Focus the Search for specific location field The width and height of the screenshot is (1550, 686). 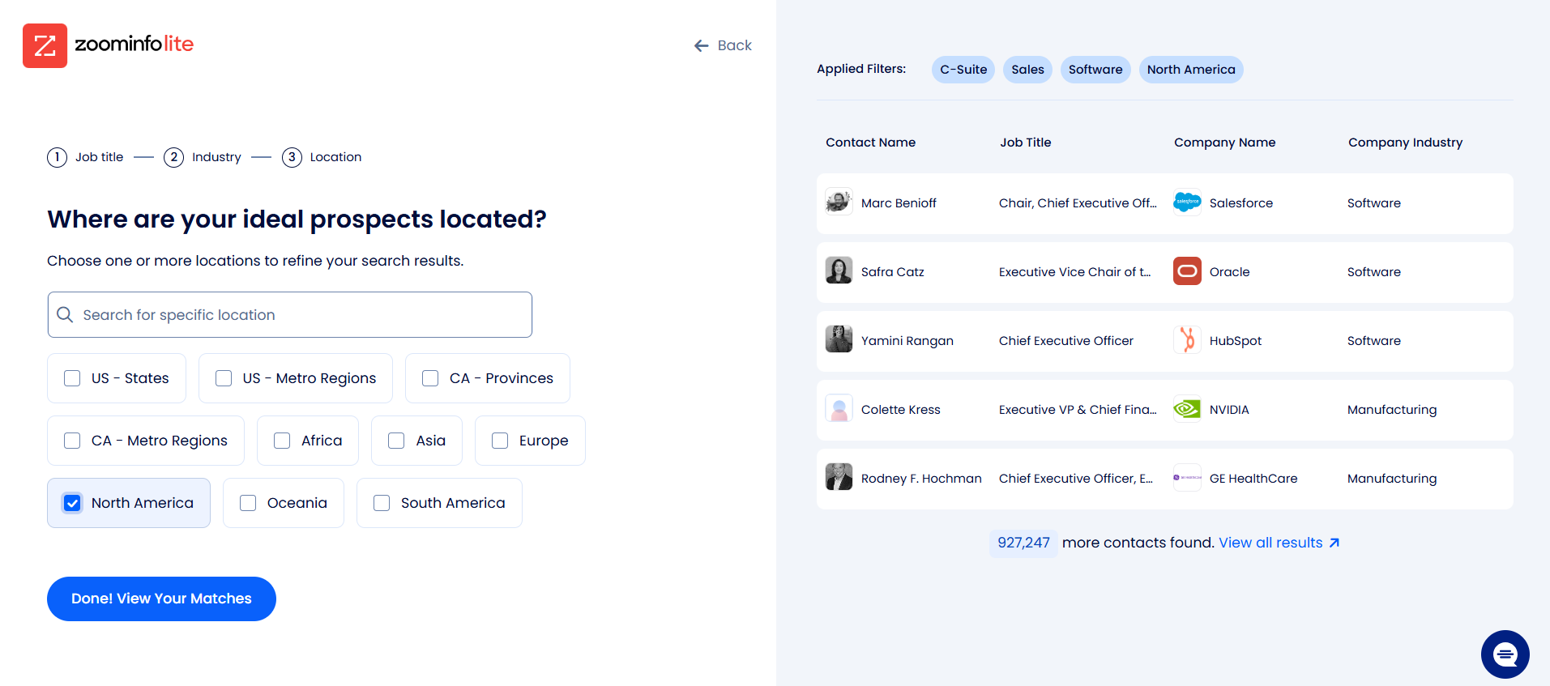pos(290,314)
